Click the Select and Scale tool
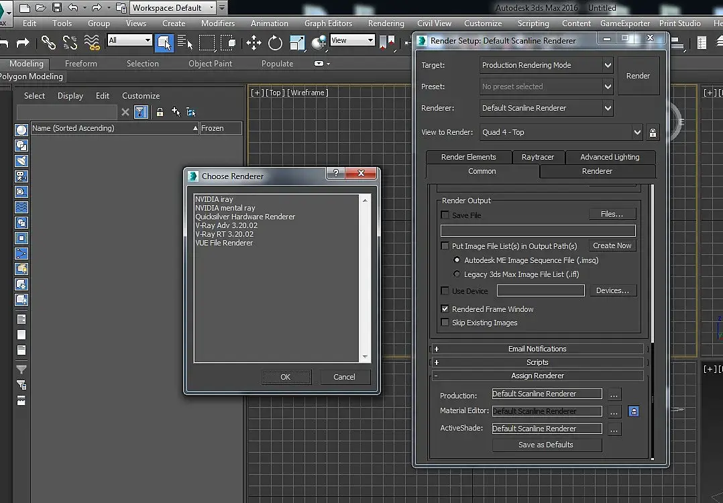This screenshot has width=723, height=503. [297, 43]
